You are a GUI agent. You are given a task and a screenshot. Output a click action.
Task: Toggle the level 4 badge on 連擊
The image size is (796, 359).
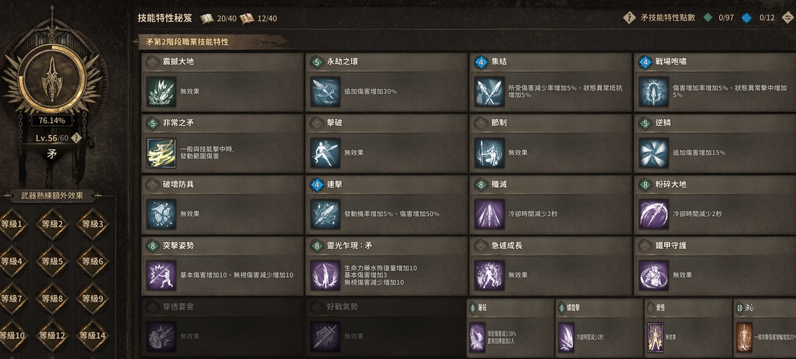coord(317,185)
